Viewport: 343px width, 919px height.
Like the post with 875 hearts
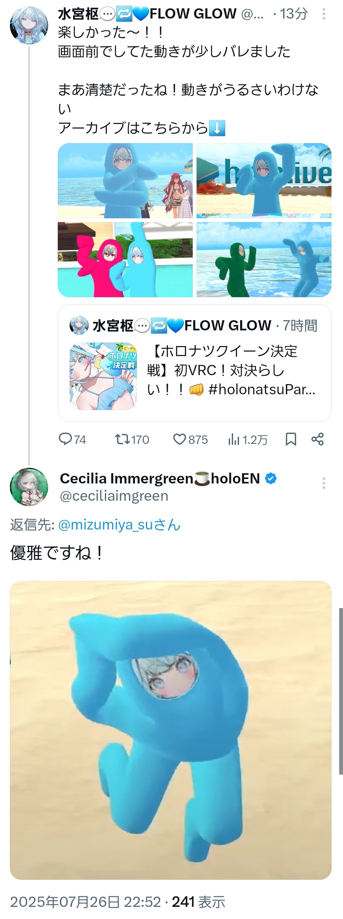[190, 439]
